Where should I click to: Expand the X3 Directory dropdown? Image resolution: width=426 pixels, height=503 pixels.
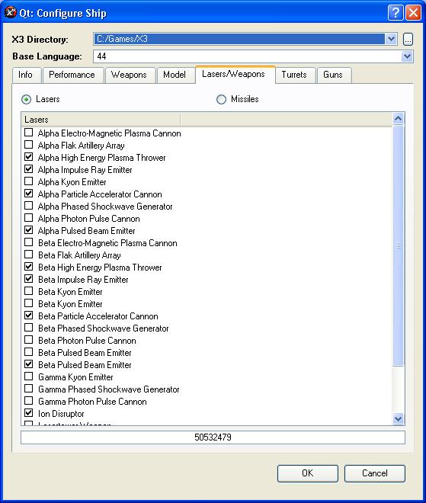tap(391, 39)
